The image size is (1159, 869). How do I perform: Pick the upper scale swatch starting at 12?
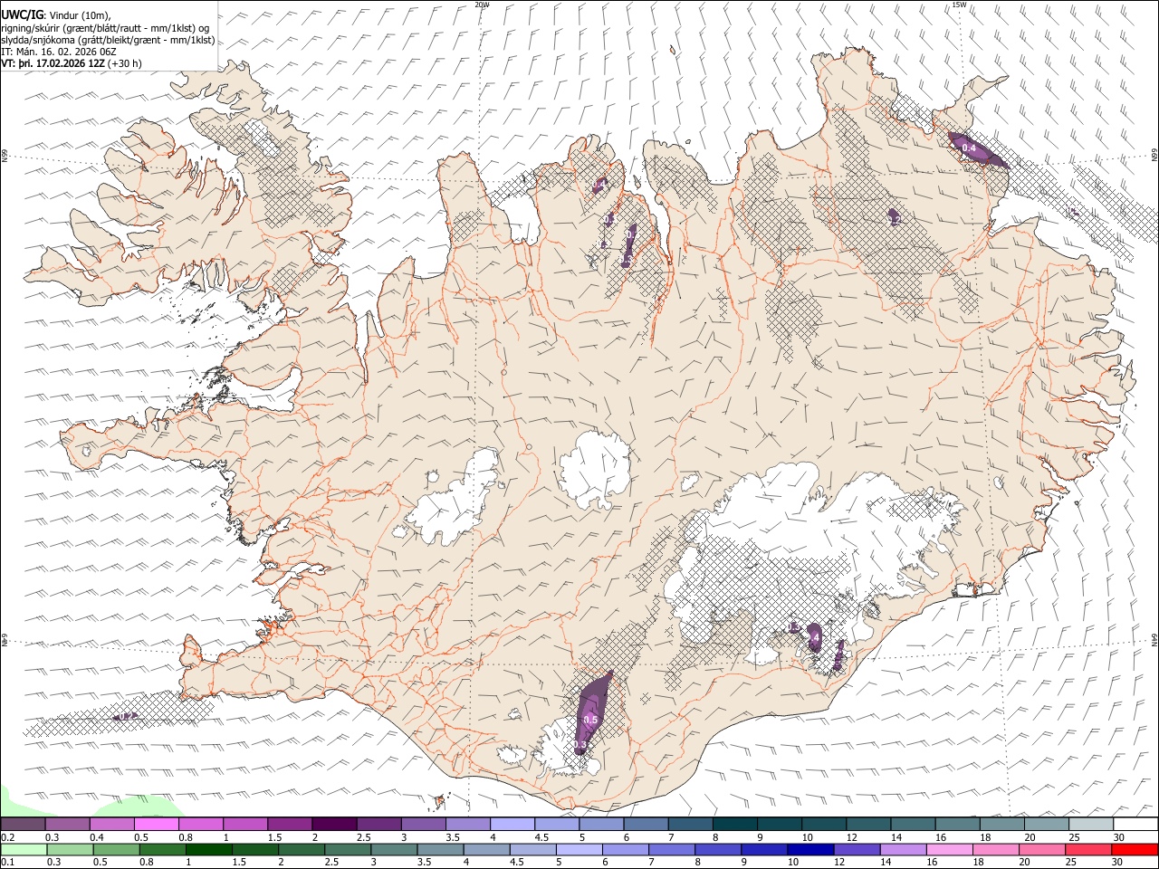tap(868, 824)
